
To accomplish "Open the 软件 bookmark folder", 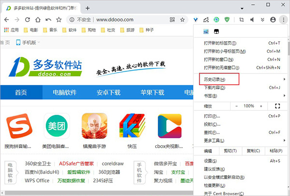I will (x=69, y=30).
